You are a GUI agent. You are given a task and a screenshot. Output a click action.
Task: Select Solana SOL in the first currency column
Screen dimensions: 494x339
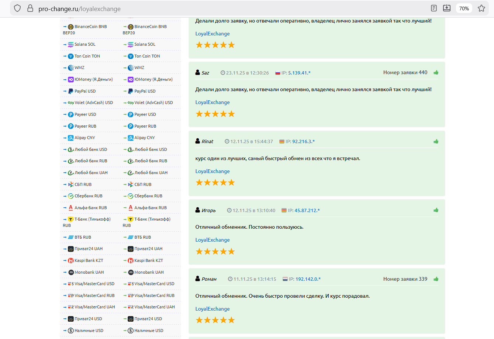pyautogui.click(x=85, y=44)
